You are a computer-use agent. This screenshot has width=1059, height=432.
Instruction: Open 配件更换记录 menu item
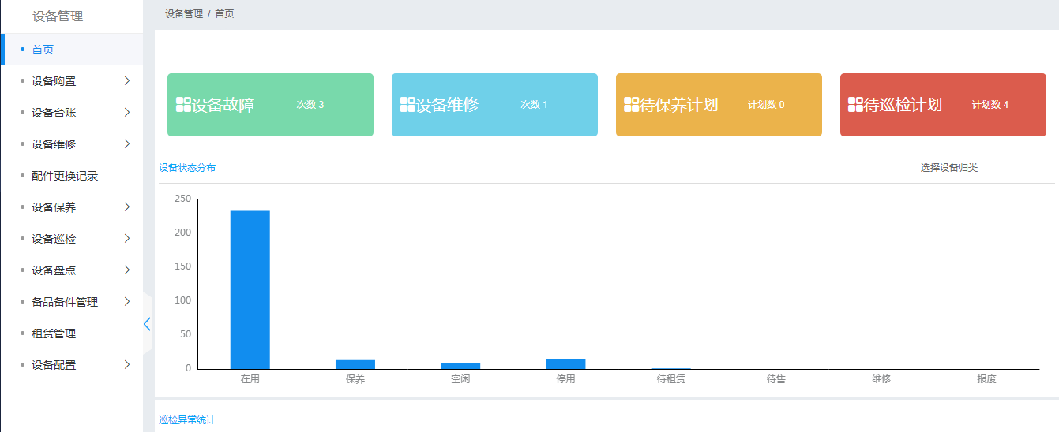65,176
